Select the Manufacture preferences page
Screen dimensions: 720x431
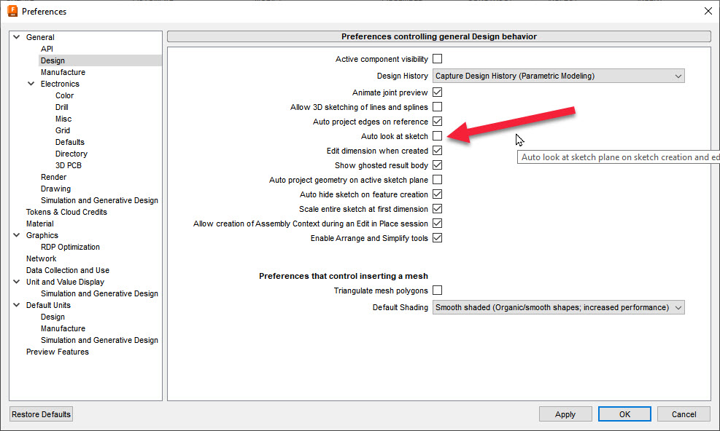tap(63, 71)
